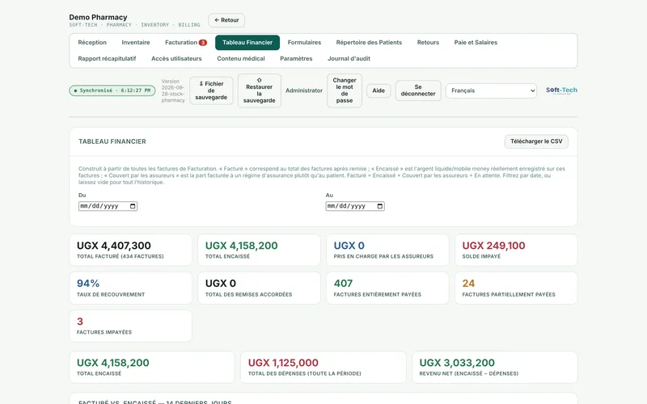
Task: Go back using the Retour arrow button
Action: click(x=226, y=20)
